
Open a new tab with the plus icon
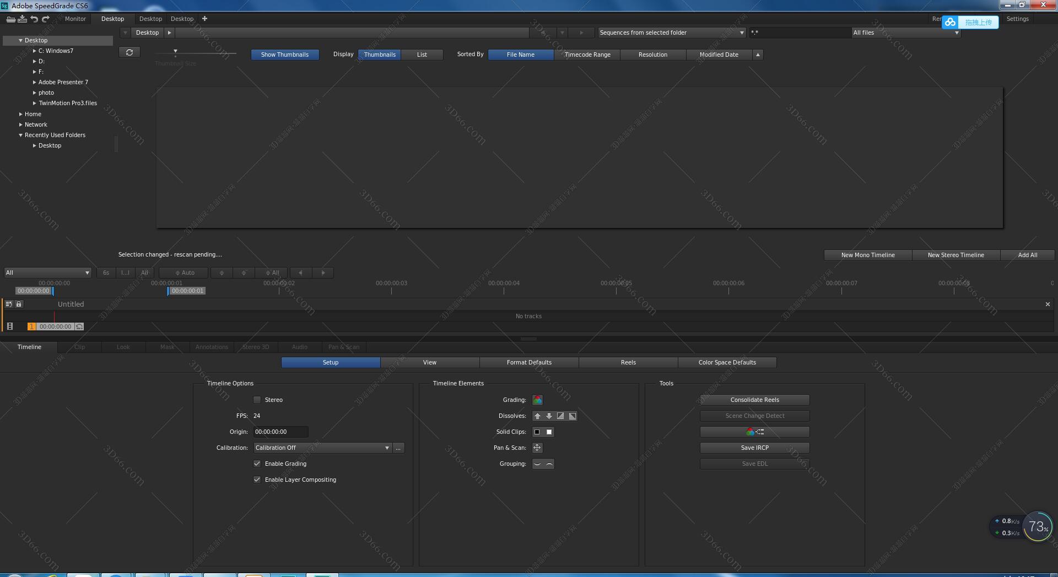pos(204,18)
